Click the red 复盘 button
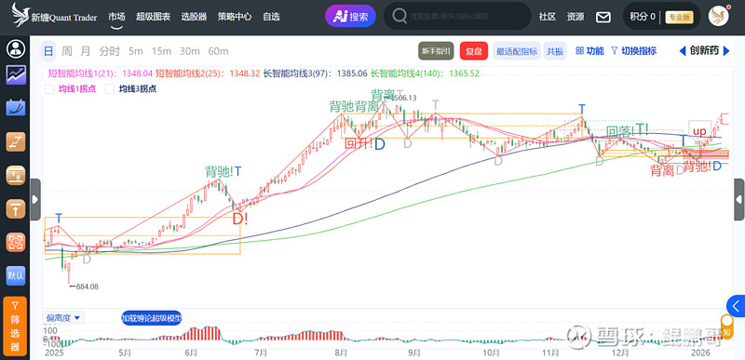This screenshot has height=360, width=745. pos(474,51)
